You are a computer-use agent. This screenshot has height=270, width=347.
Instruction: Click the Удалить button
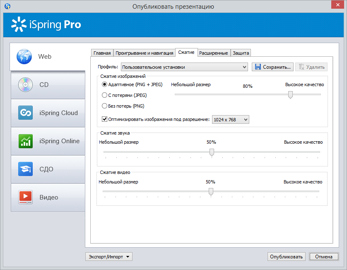311,67
